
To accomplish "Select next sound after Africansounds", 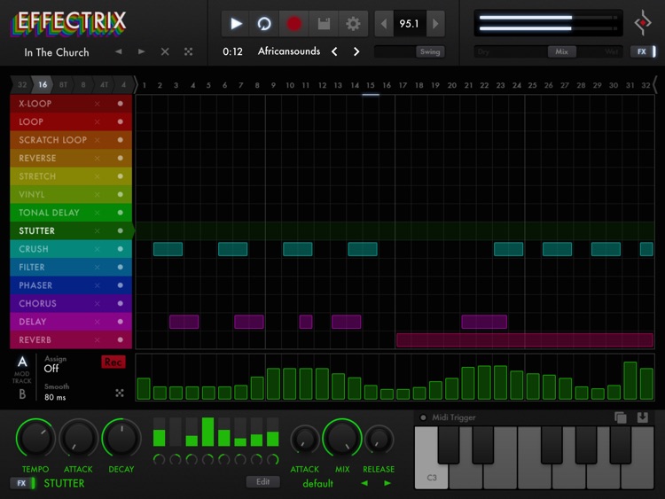I will coord(356,51).
